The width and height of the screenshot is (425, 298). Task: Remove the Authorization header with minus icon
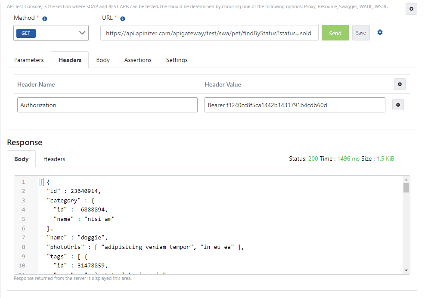coord(398,105)
